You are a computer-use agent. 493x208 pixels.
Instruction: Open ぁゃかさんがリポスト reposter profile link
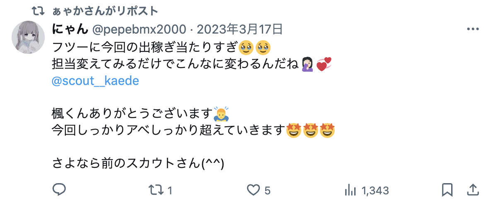click(105, 11)
